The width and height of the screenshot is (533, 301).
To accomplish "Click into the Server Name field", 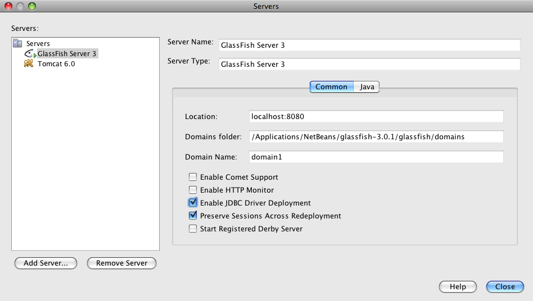I will tap(369, 45).
